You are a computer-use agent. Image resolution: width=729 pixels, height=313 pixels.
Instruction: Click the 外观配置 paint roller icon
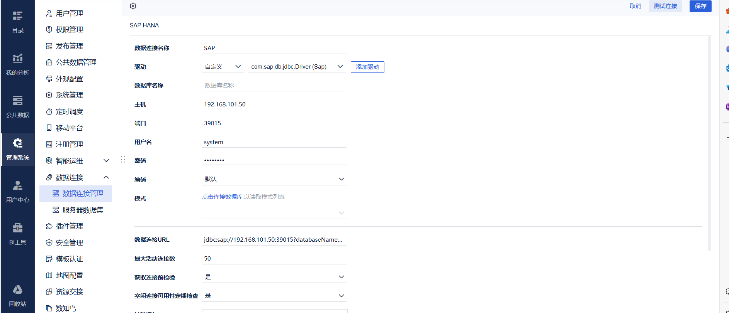tap(49, 79)
